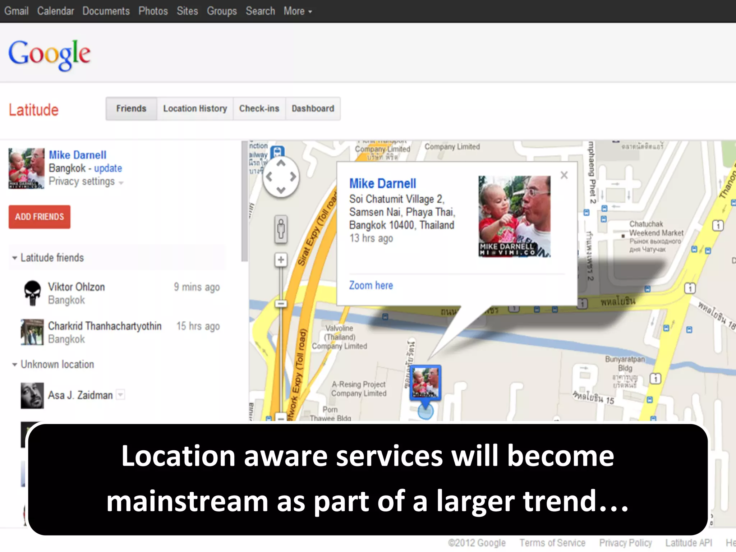Image resolution: width=736 pixels, height=552 pixels.
Task: Click Charkrid Thanhachartyothin's avatar photo
Action: coord(32,332)
